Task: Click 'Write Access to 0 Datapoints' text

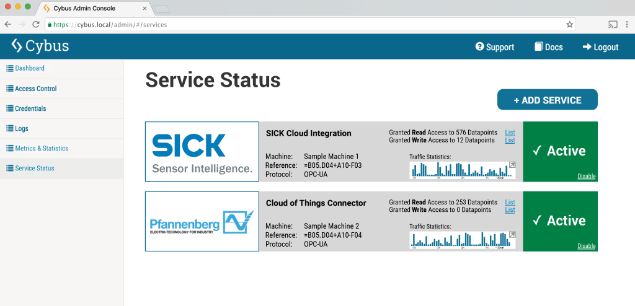Action: (x=451, y=209)
